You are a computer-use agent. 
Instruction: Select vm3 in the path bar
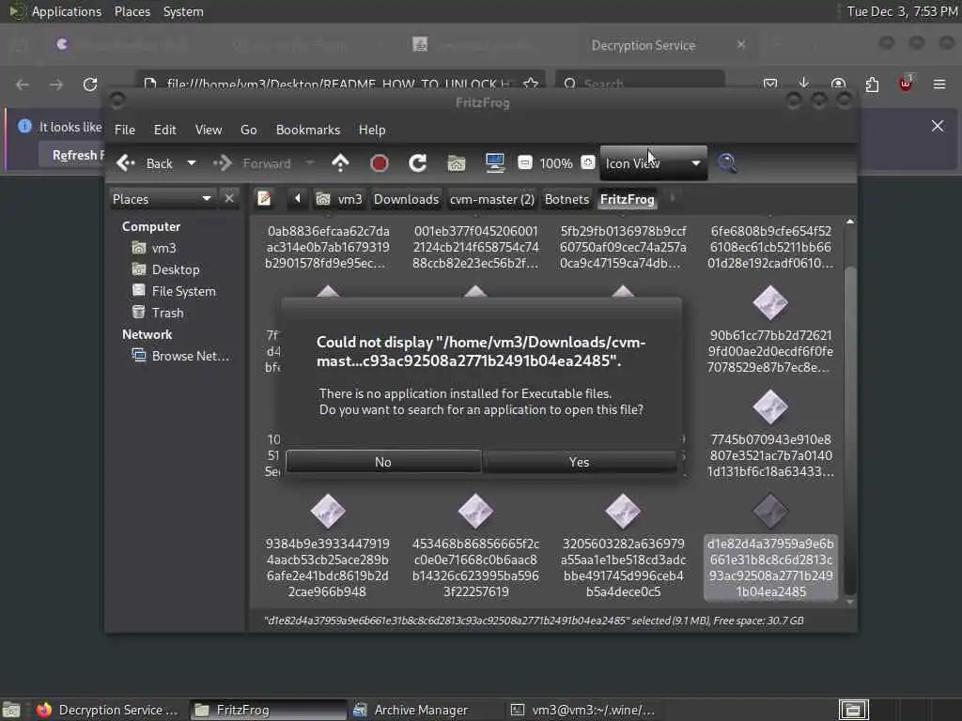[x=339, y=199]
